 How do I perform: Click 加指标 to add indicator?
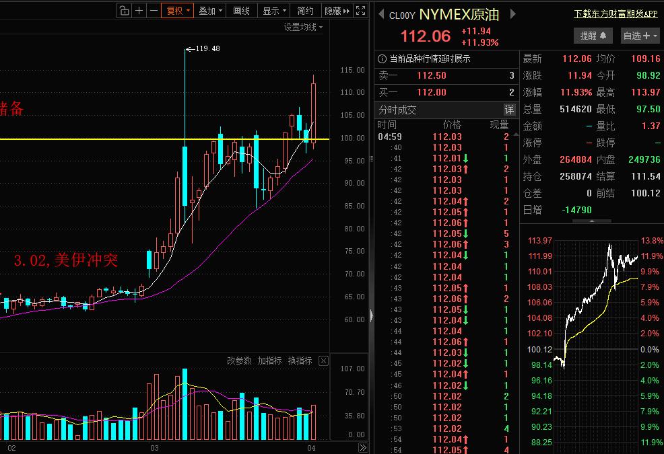coord(270,361)
